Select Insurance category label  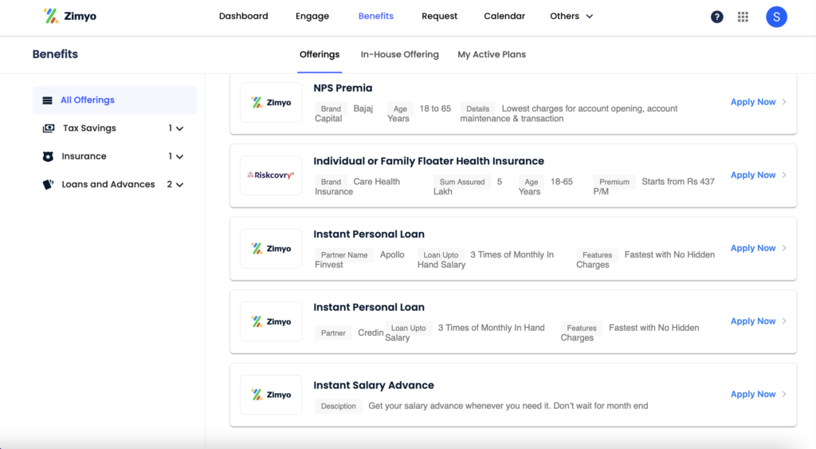(x=84, y=156)
